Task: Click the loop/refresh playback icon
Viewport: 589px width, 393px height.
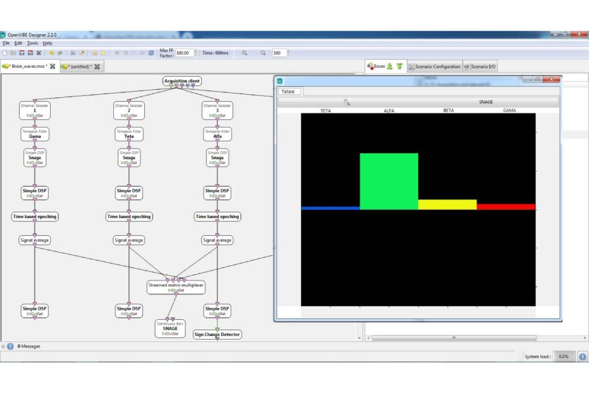Action: (151, 53)
